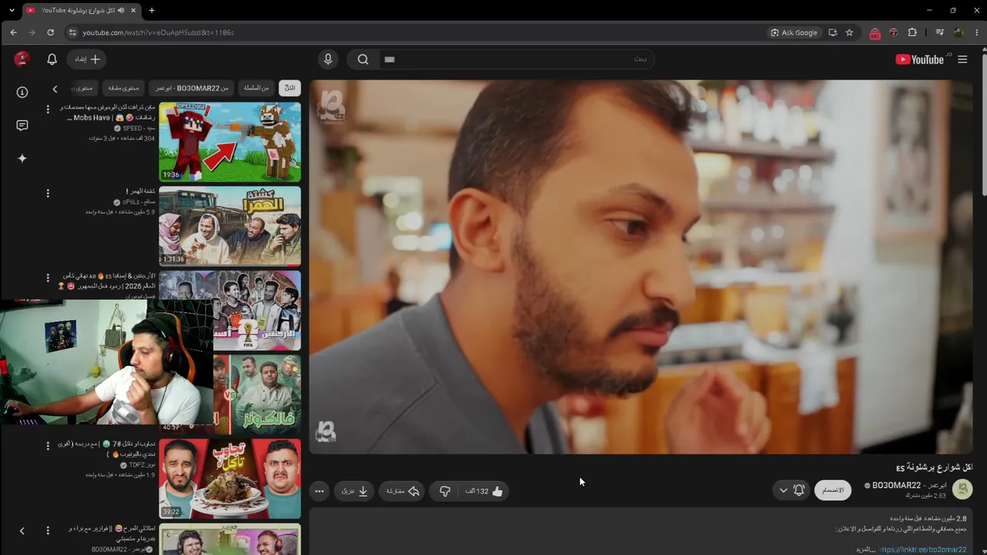Open more actions ellipsis under the video
Screen dimensions: 987x555
[319, 491]
